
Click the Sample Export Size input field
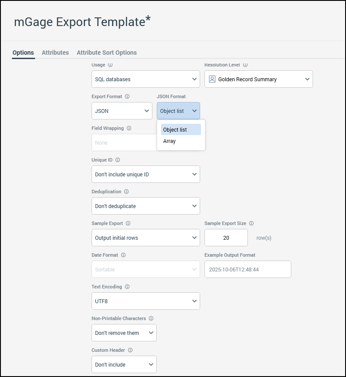coord(226,238)
